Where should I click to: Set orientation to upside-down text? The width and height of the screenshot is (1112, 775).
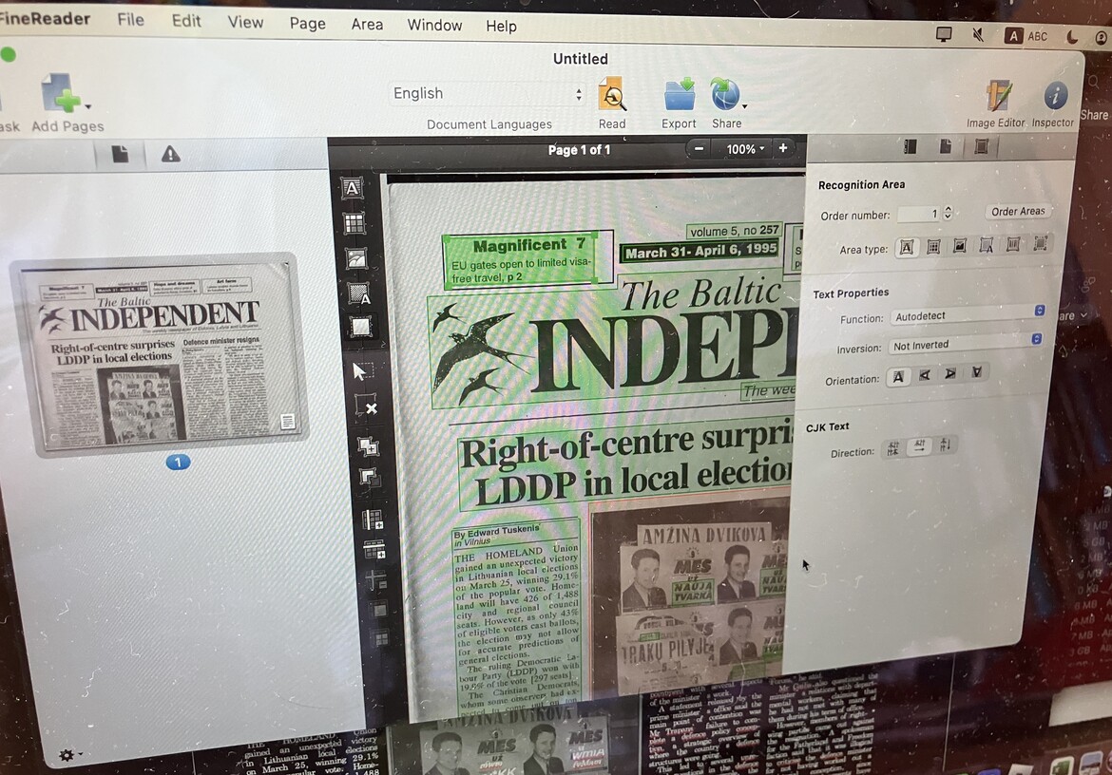click(976, 374)
